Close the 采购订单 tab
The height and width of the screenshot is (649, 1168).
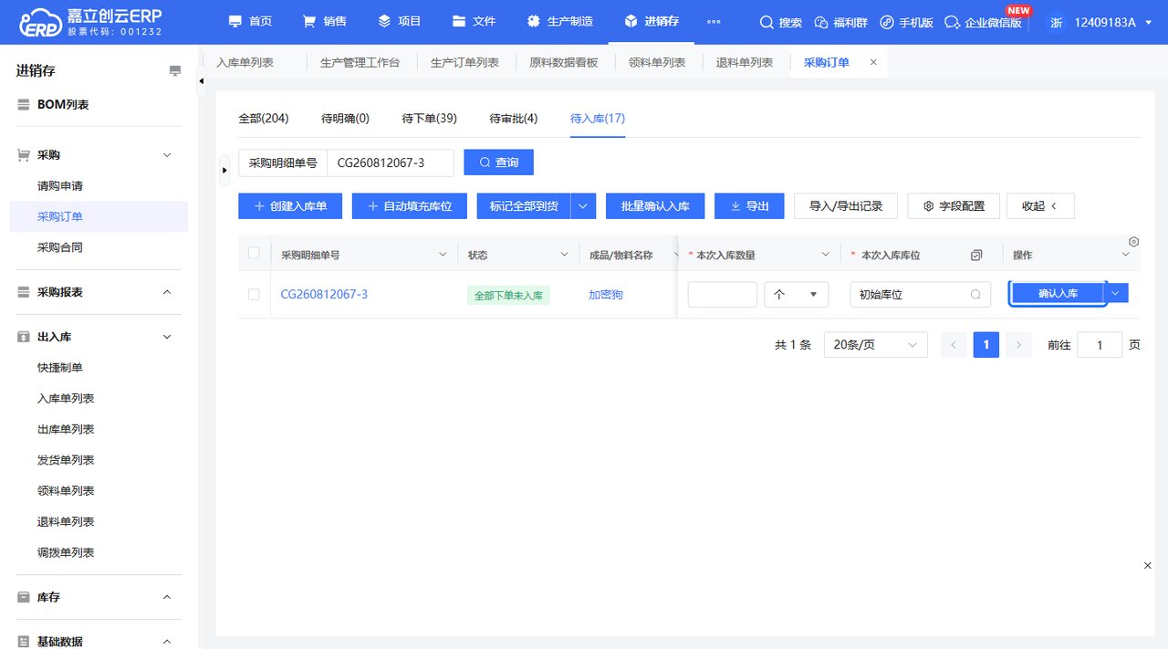click(873, 62)
